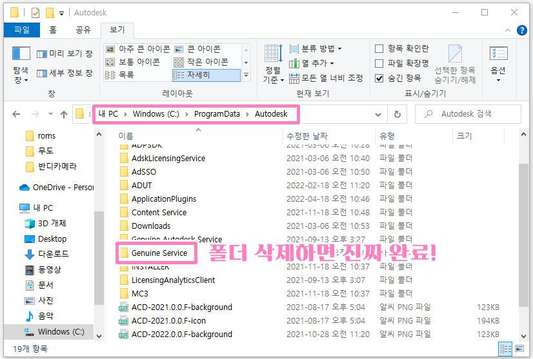Click the New folder icon in quick access toolbar

pos(50,13)
